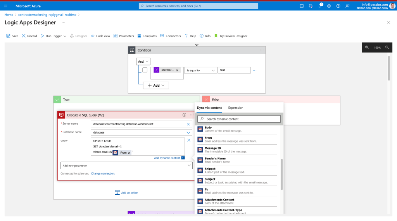The width and height of the screenshot is (397, 221).
Task: Open Cloud Shell from the top bar
Action: pos(302,6)
